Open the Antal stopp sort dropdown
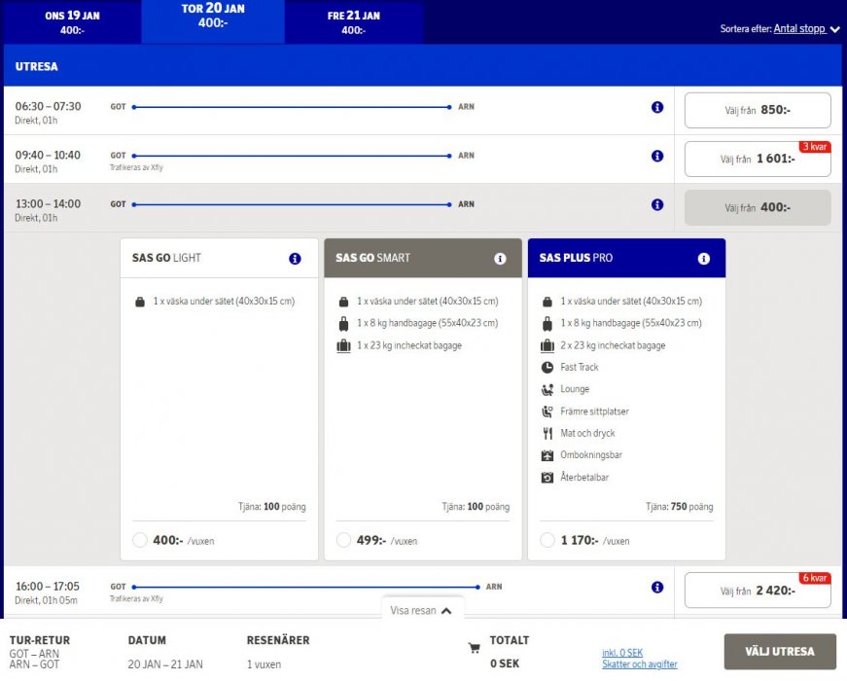Screen dimensions: 847x681 806,29
